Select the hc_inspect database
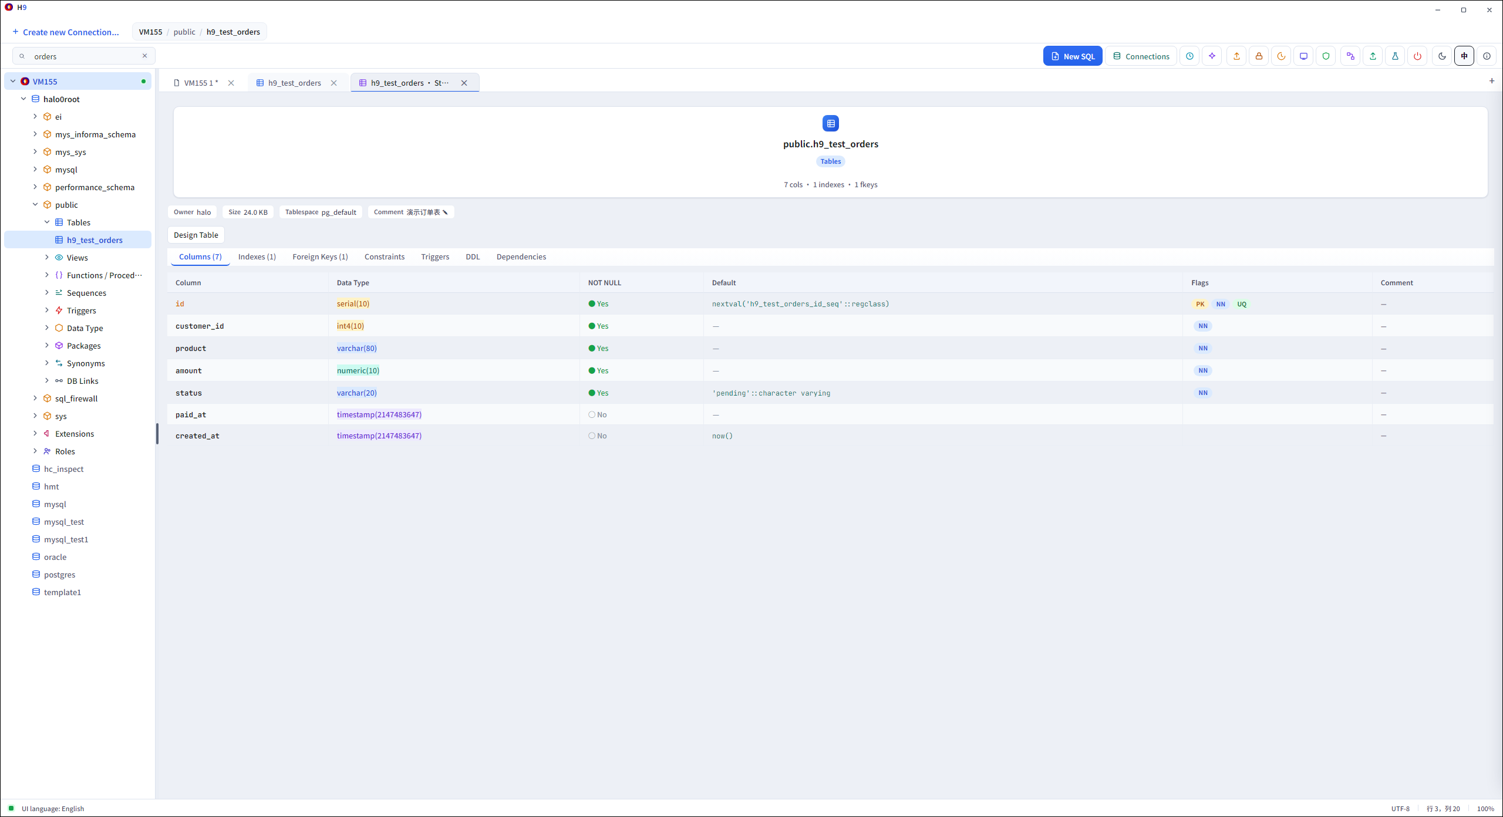 (x=63, y=469)
